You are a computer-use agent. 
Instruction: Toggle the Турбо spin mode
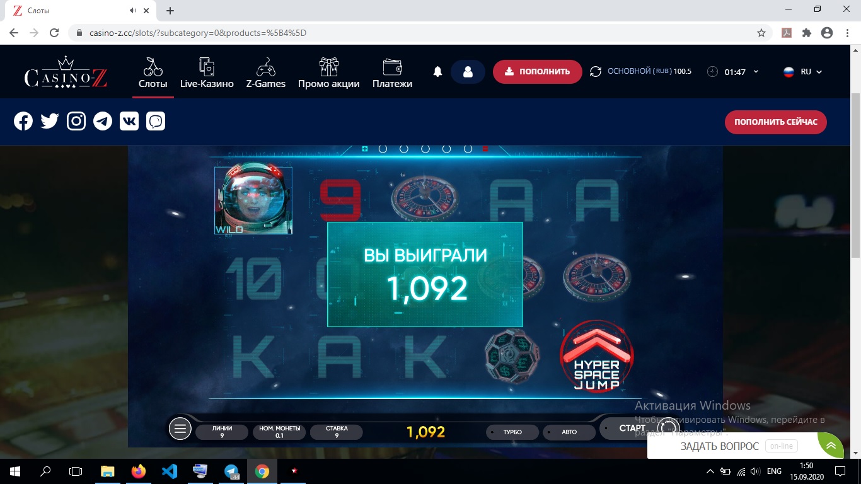512,432
